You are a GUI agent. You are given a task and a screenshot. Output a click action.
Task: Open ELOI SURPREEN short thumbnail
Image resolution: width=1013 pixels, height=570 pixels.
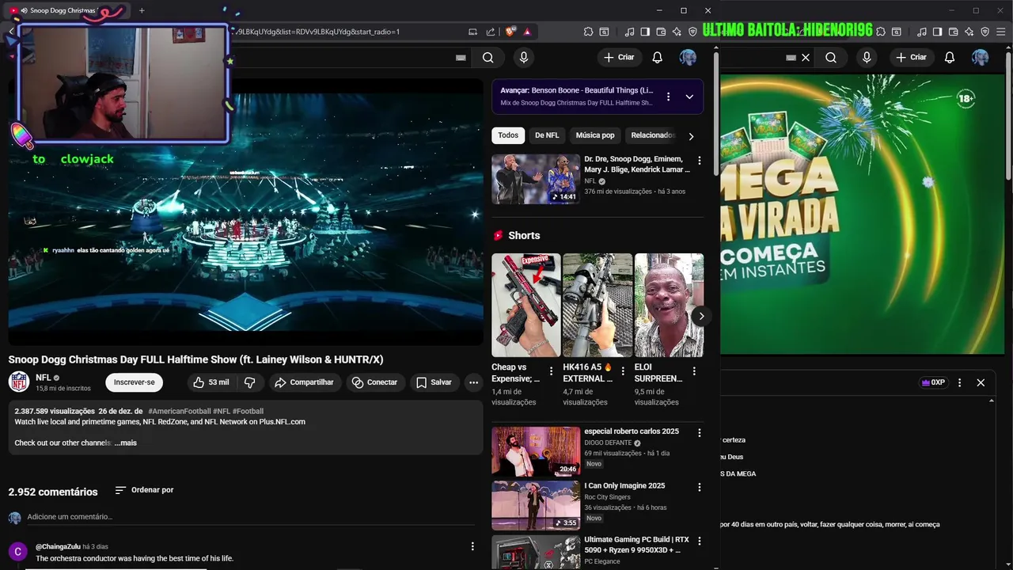tap(669, 305)
